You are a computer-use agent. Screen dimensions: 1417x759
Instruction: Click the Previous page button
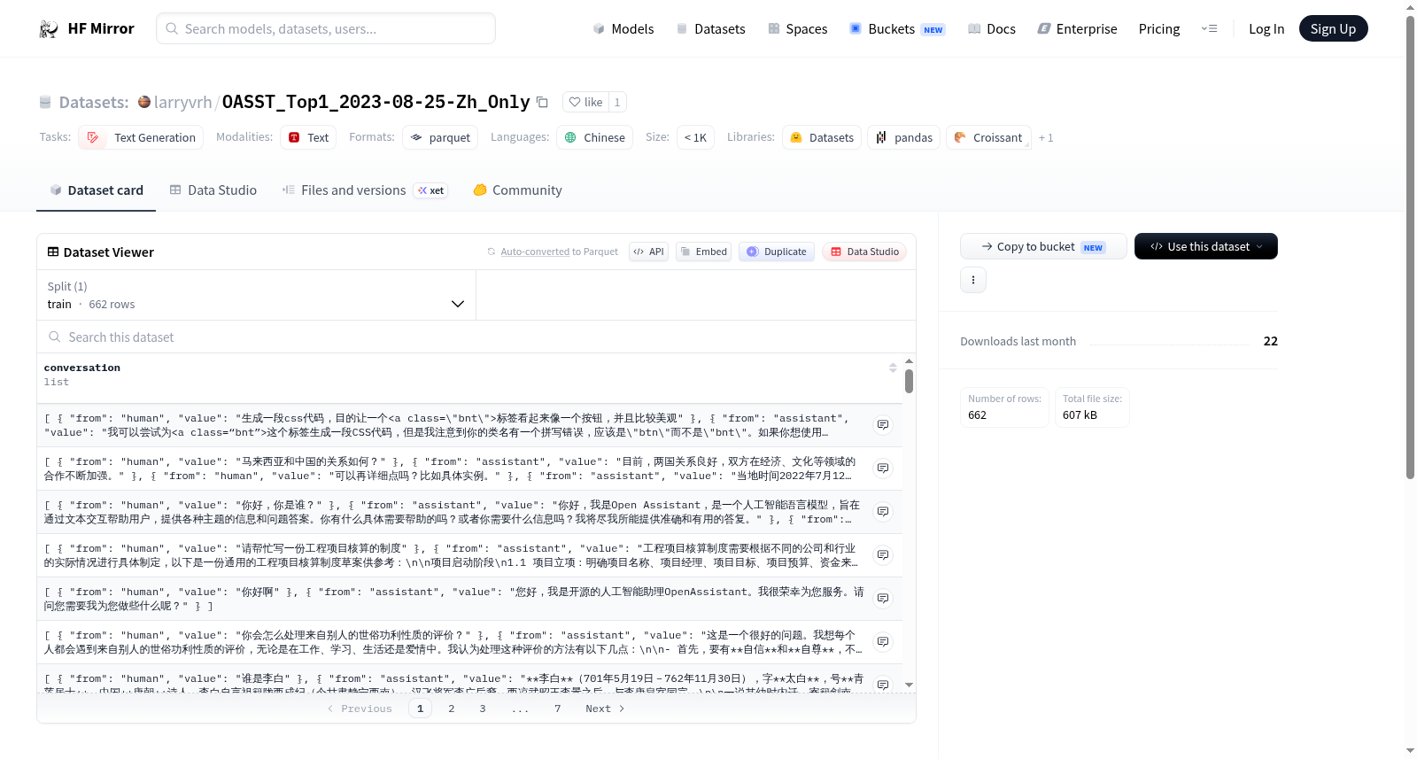click(x=360, y=709)
